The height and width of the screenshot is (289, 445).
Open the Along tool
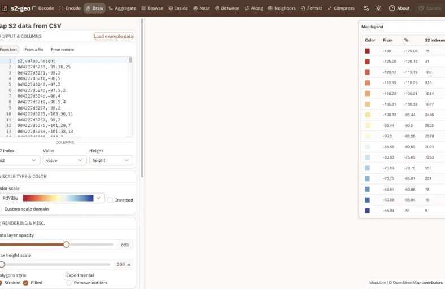tap(254, 8)
